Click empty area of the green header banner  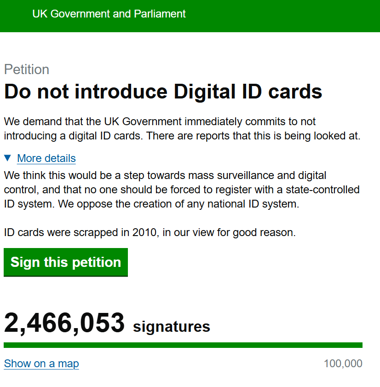285,16
